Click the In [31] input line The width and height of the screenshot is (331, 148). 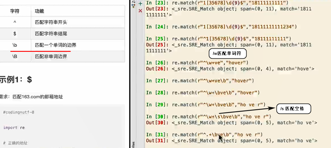tap(204, 135)
